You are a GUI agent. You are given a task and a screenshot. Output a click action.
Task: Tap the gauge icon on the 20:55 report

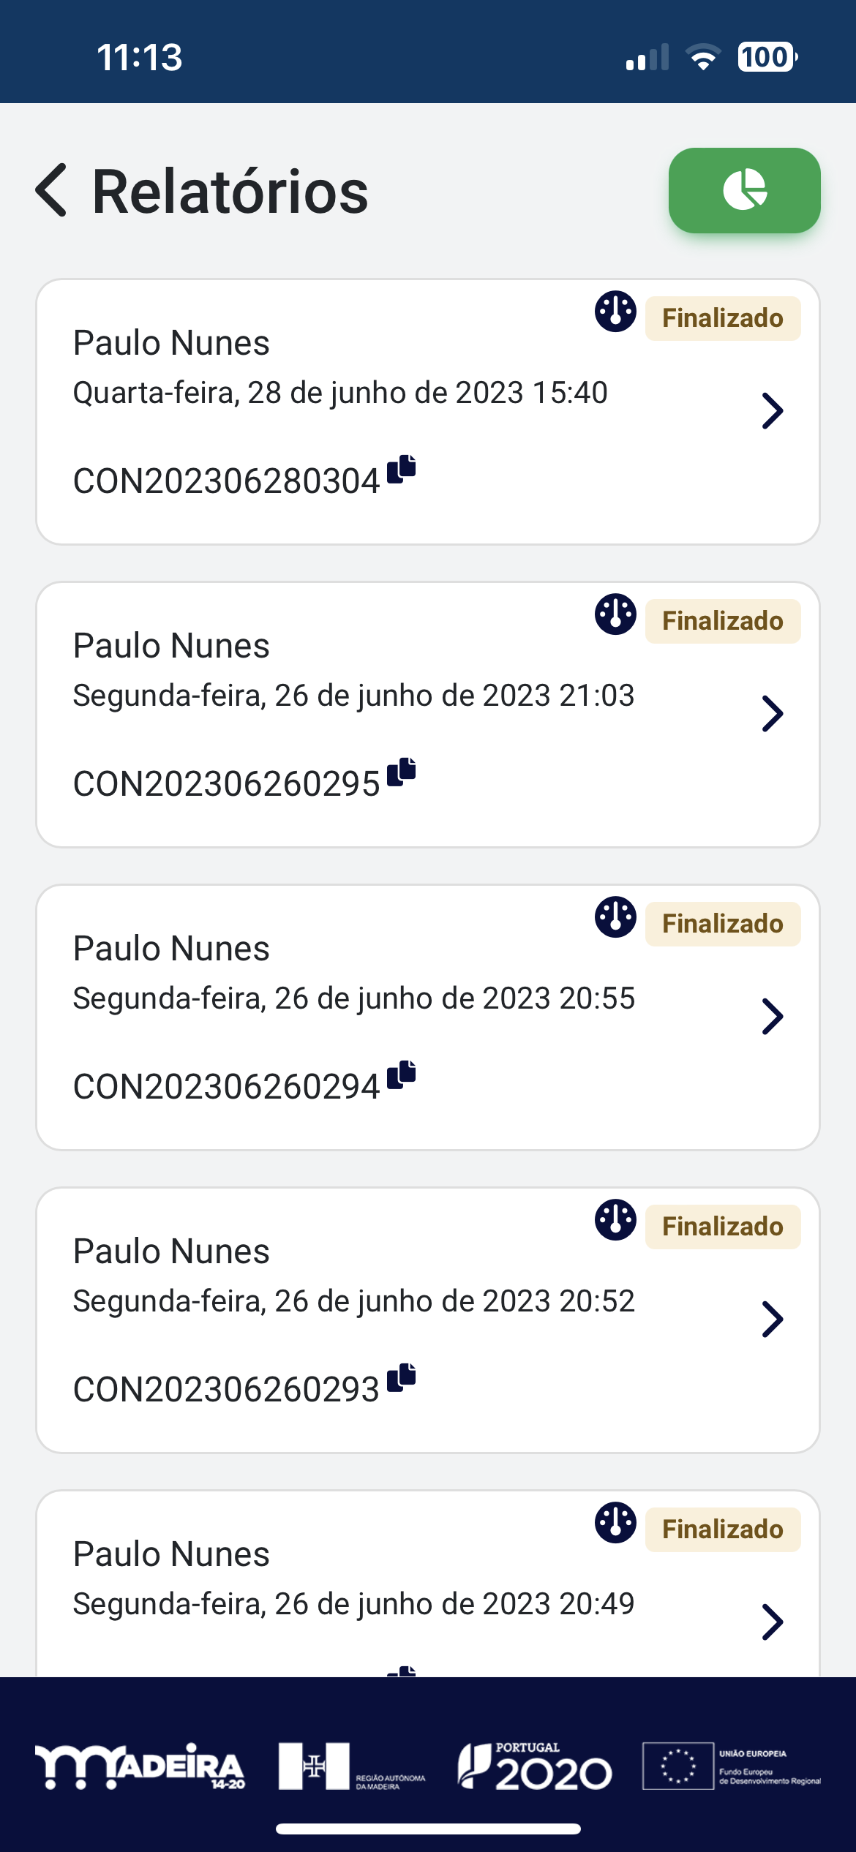tap(615, 917)
